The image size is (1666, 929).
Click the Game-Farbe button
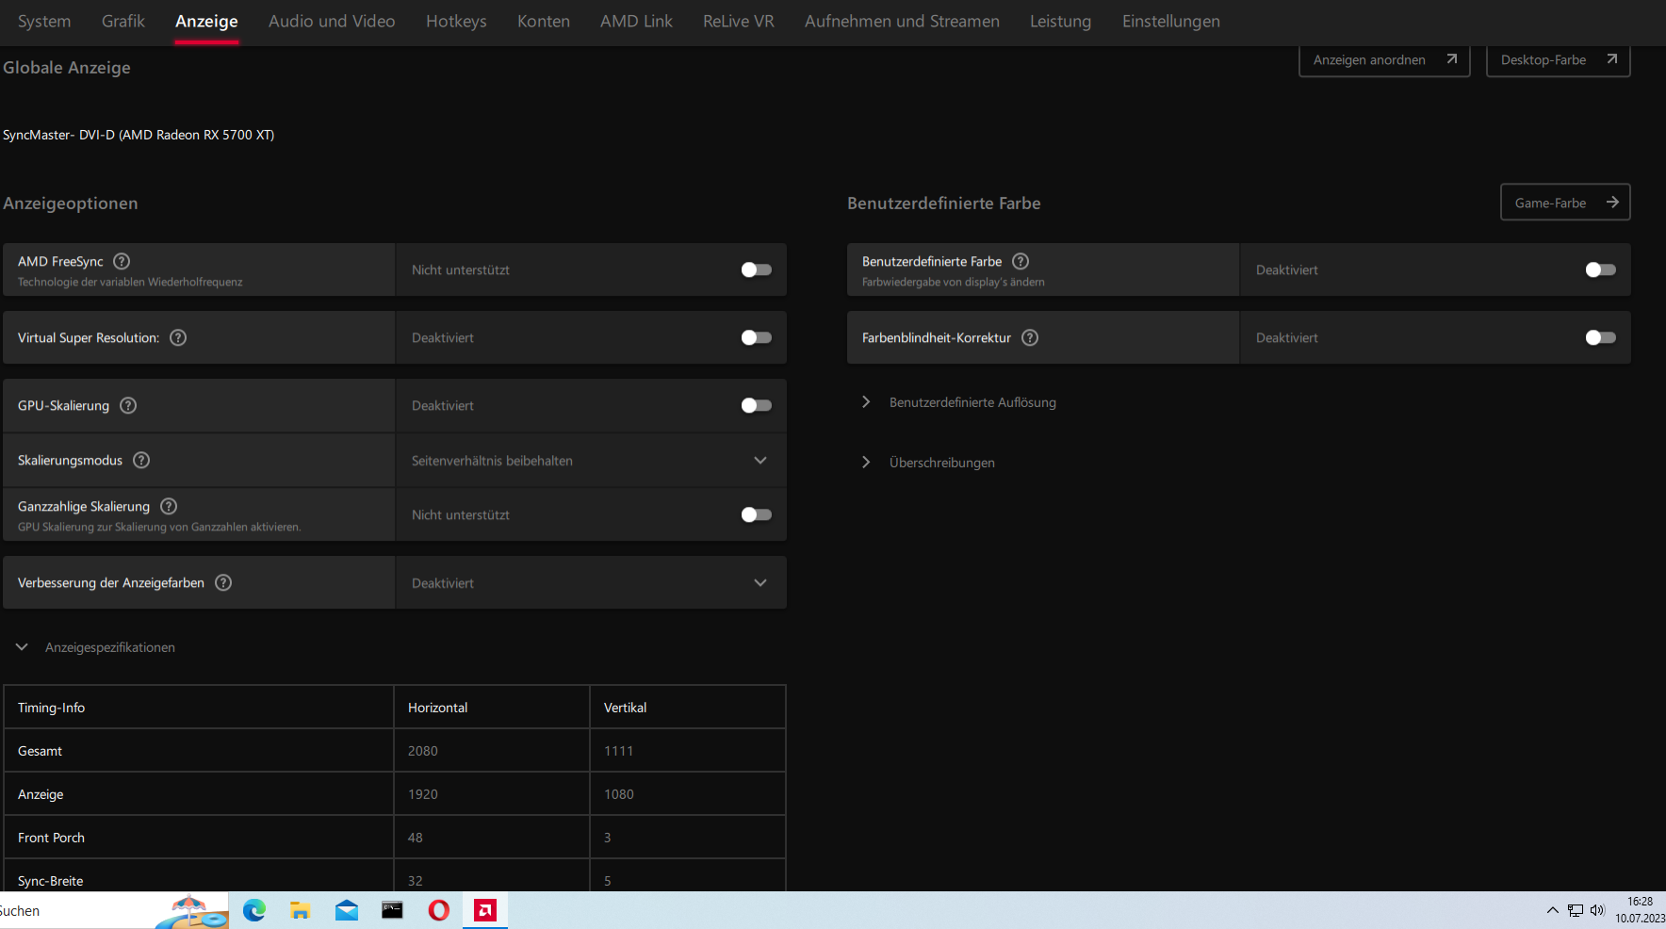point(1565,203)
